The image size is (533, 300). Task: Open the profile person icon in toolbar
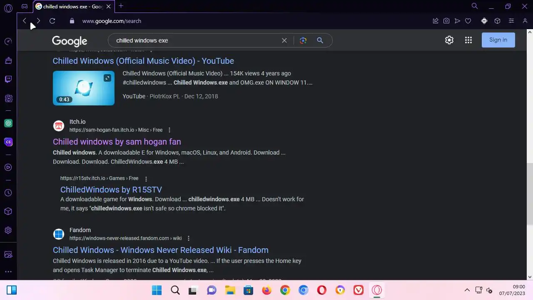525,21
